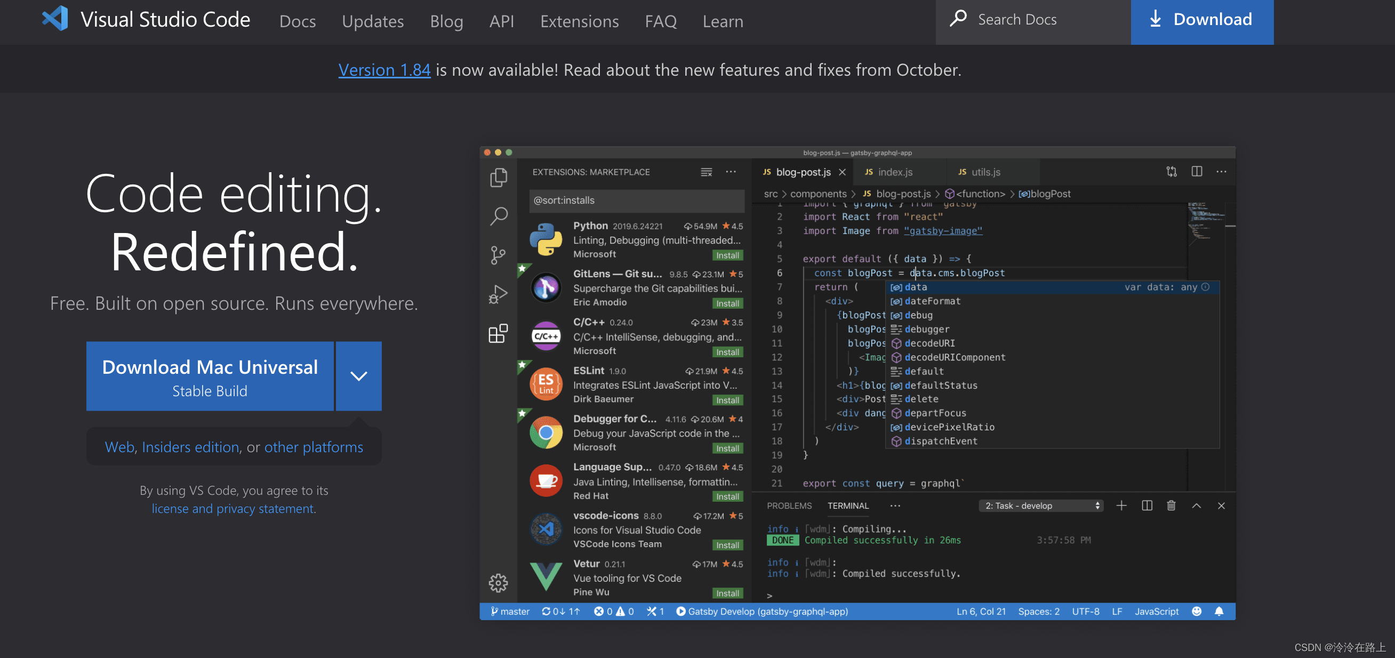Open the '2: Task - develop' terminal dropdown

[x=1041, y=505]
